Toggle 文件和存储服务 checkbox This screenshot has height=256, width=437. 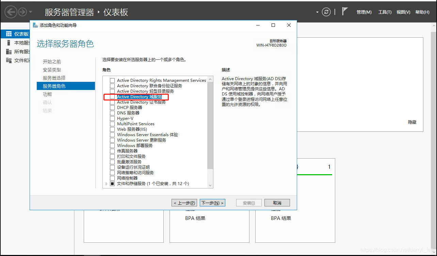pos(112,184)
